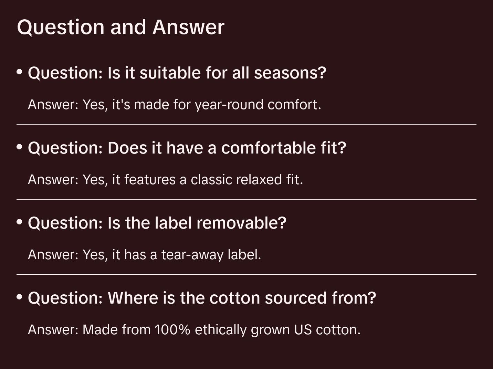Expand the "Does it have a comfortable fit?" question
Screen dimensions: 493x369
tap(187, 148)
